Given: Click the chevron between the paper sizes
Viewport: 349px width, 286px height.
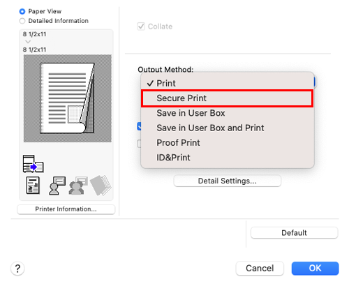Looking at the screenshot, I should pos(28,42).
